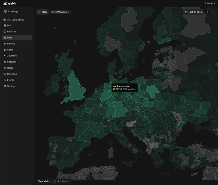Screen dimensions: 218x185
Task: Click the Goals target icon
Action: point(5,50)
